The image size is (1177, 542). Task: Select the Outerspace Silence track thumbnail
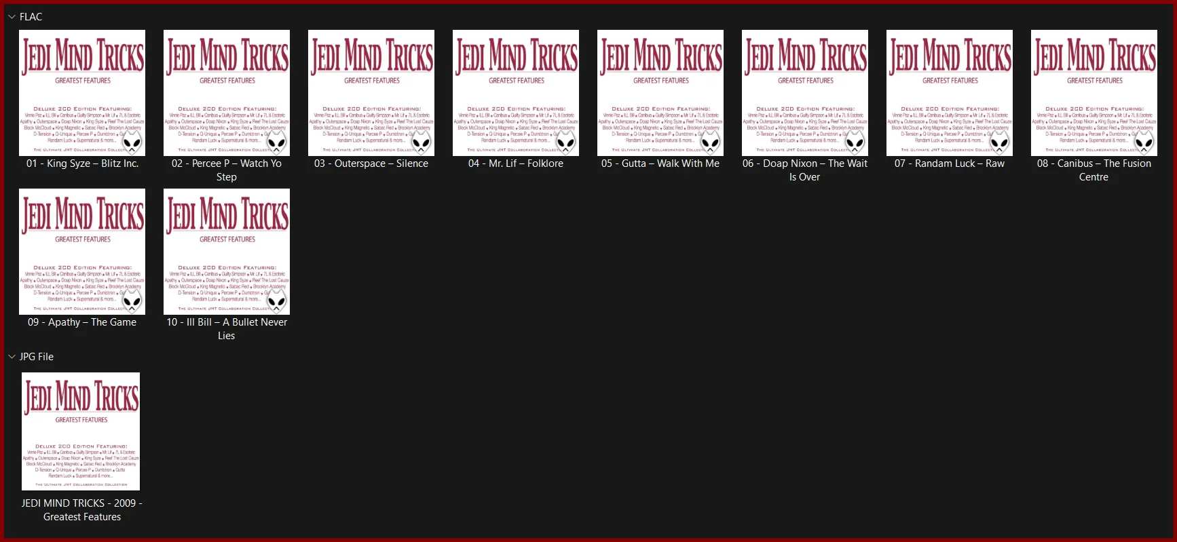coord(371,93)
